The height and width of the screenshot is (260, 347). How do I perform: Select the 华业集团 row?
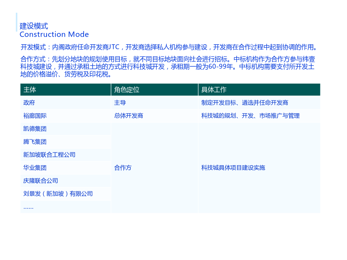pos(66,168)
